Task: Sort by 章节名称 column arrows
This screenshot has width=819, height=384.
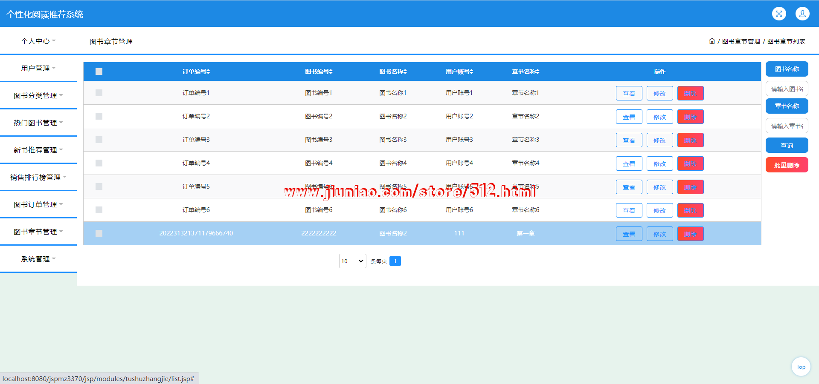Action: tap(537, 72)
